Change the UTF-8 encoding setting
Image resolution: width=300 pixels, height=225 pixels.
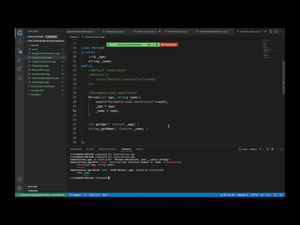tap(255, 195)
